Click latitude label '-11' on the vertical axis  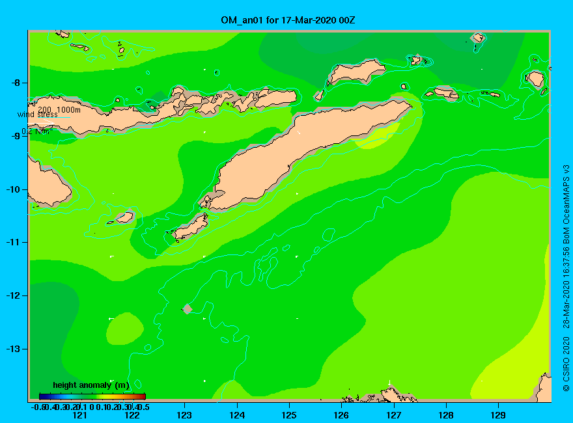pyautogui.click(x=13, y=242)
